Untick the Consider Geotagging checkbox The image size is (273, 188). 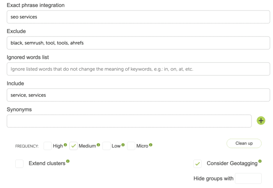pyautogui.click(x=197, y=164)
